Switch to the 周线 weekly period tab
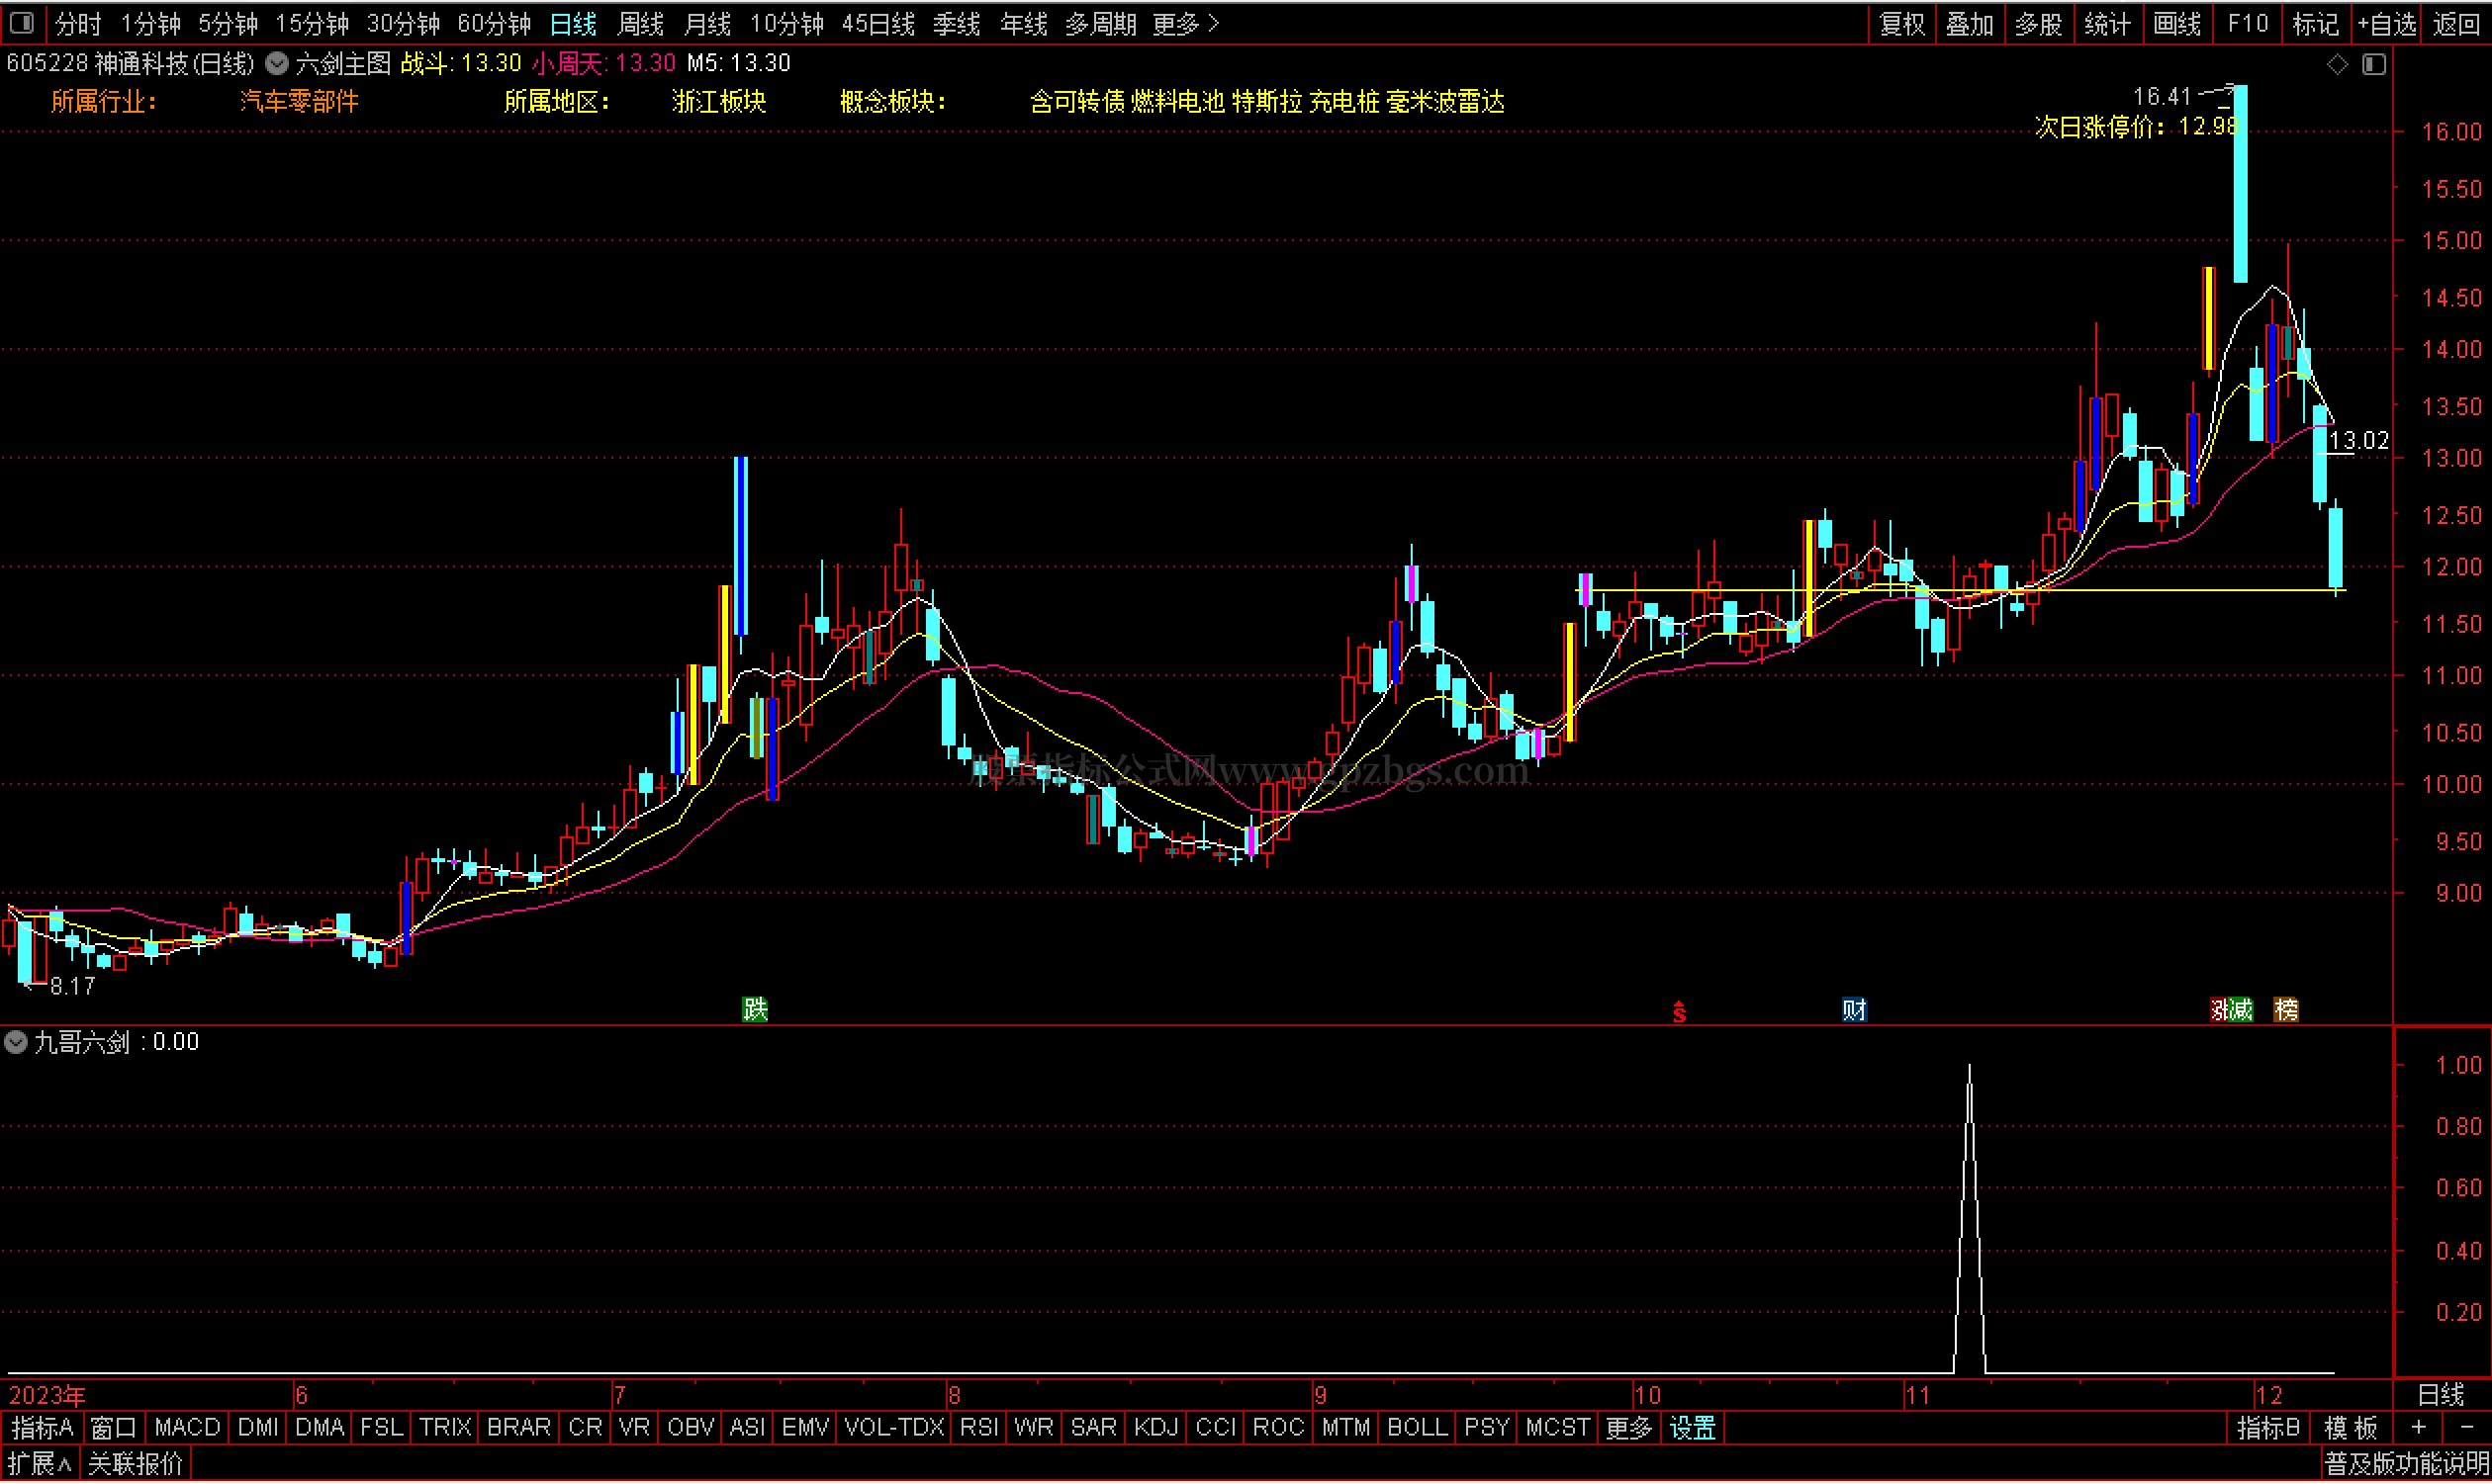This screenshot has height=1484, width=2492. tap(640, 23)
